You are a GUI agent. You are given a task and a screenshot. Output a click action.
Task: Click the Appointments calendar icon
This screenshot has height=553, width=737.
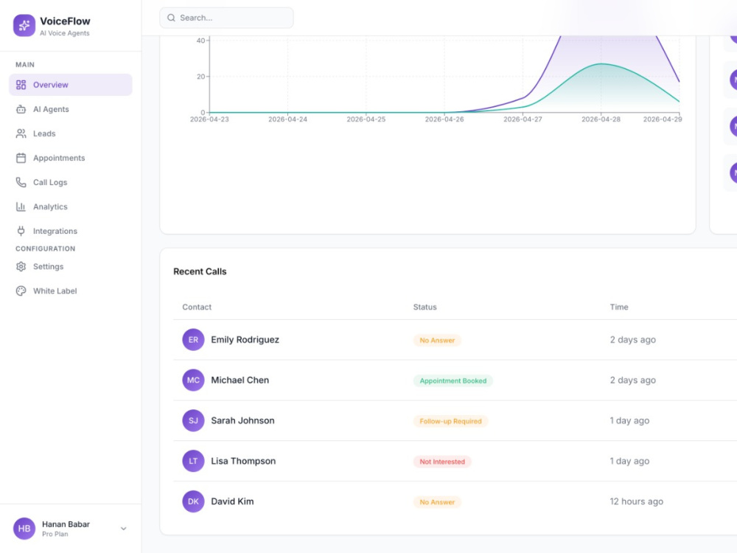(x=21, y=158)
